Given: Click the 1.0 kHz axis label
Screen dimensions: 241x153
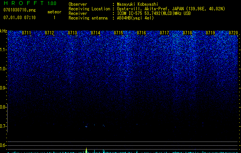Looking at the screenshot, I should tap(3, 69).
